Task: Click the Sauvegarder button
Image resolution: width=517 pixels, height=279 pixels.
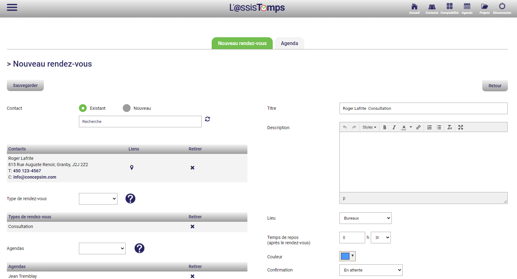Action: (x=25, y=85)
